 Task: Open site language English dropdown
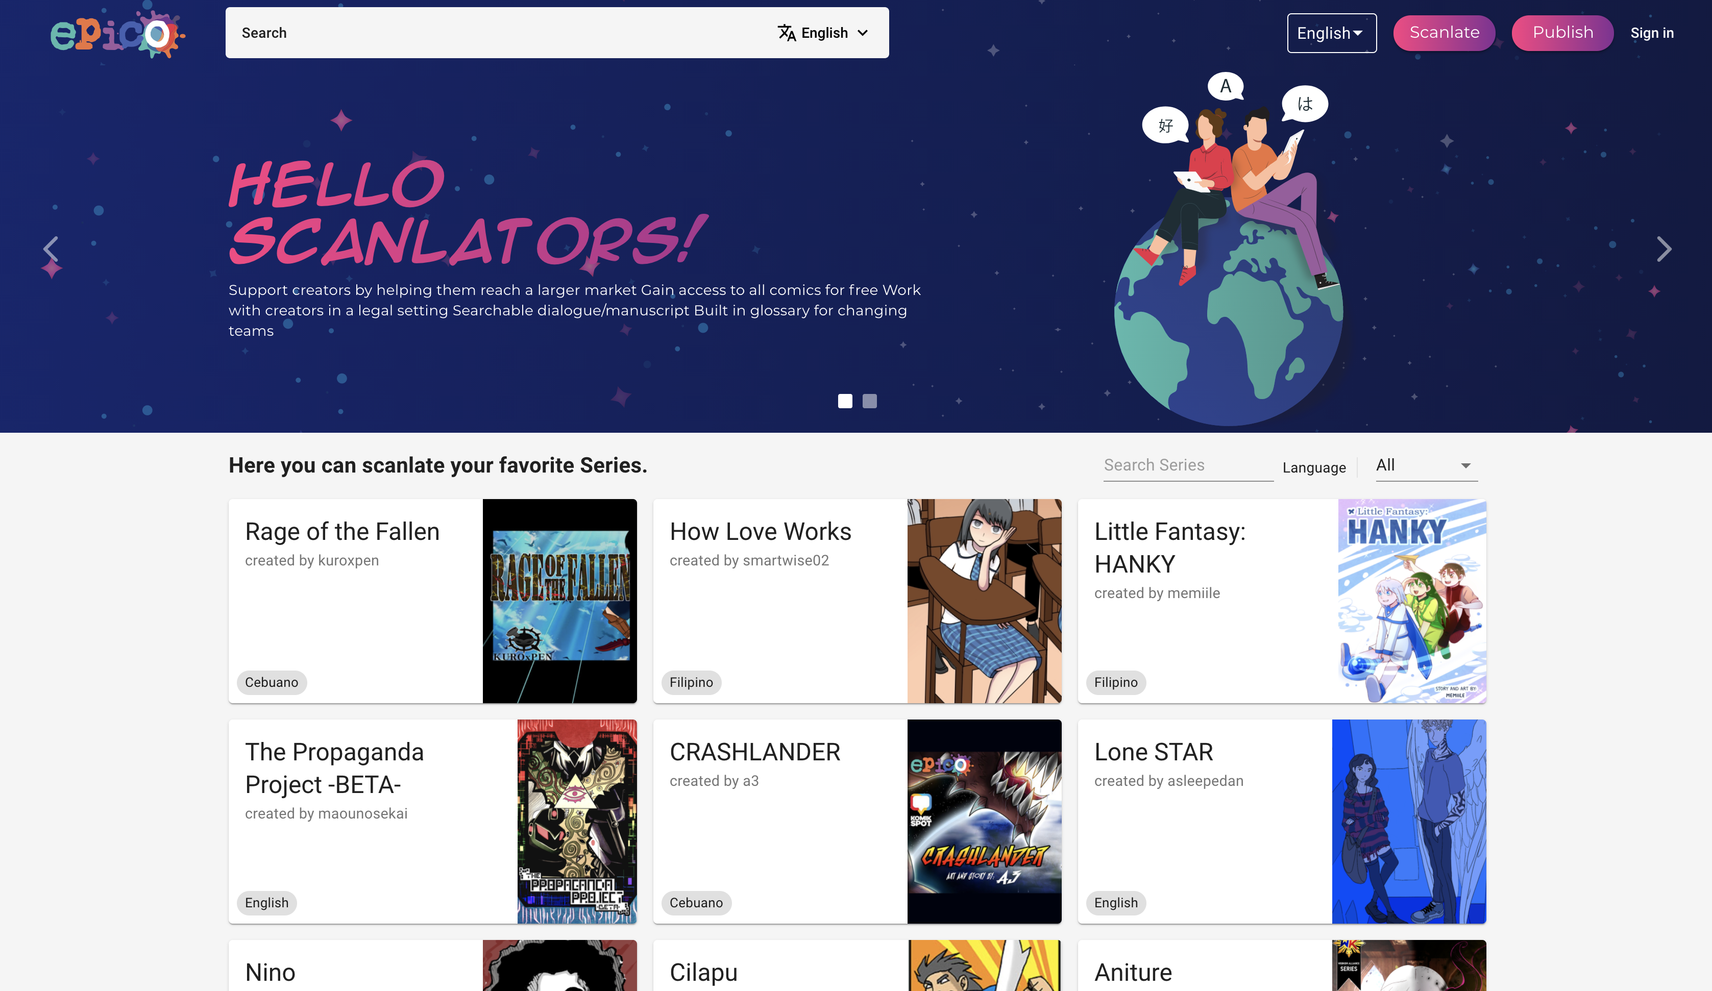pyautogui.click(x=1331, y=33)
